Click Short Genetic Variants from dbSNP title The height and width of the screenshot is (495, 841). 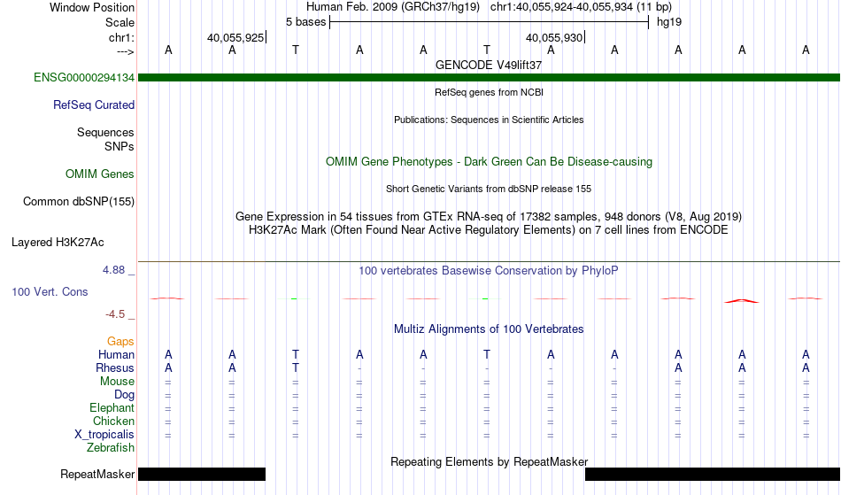click(489, 189)
